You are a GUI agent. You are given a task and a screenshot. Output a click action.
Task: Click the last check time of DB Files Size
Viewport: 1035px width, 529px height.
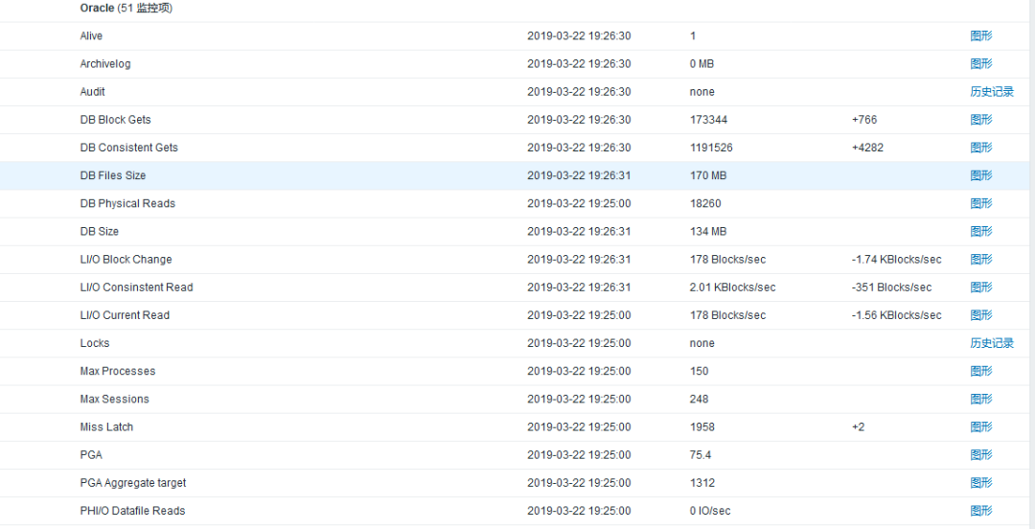[x=579, y=175]
